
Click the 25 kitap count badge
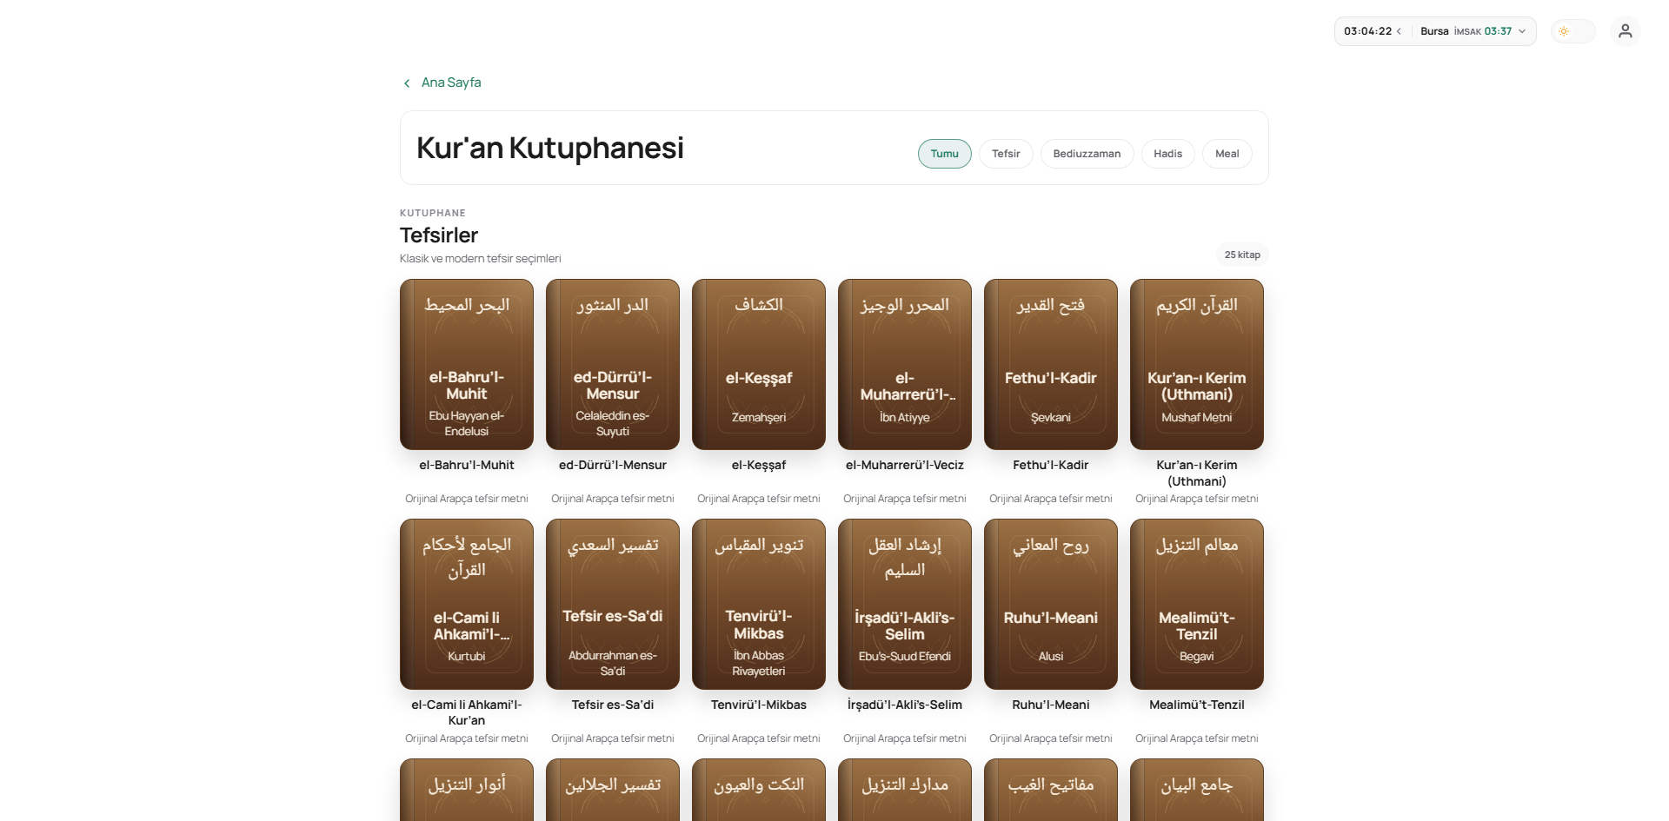(x=1242, y=255)
